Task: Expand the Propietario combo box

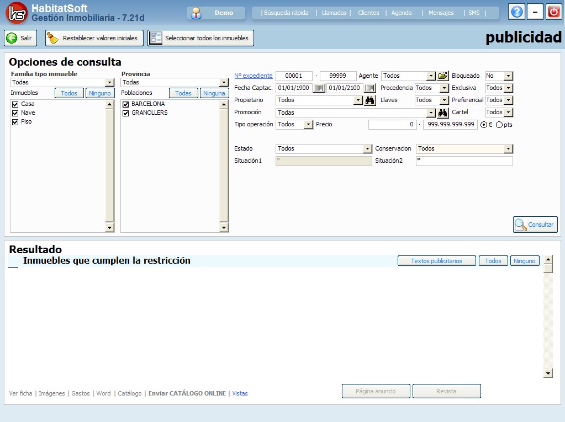Action: (x=358, y=100)
